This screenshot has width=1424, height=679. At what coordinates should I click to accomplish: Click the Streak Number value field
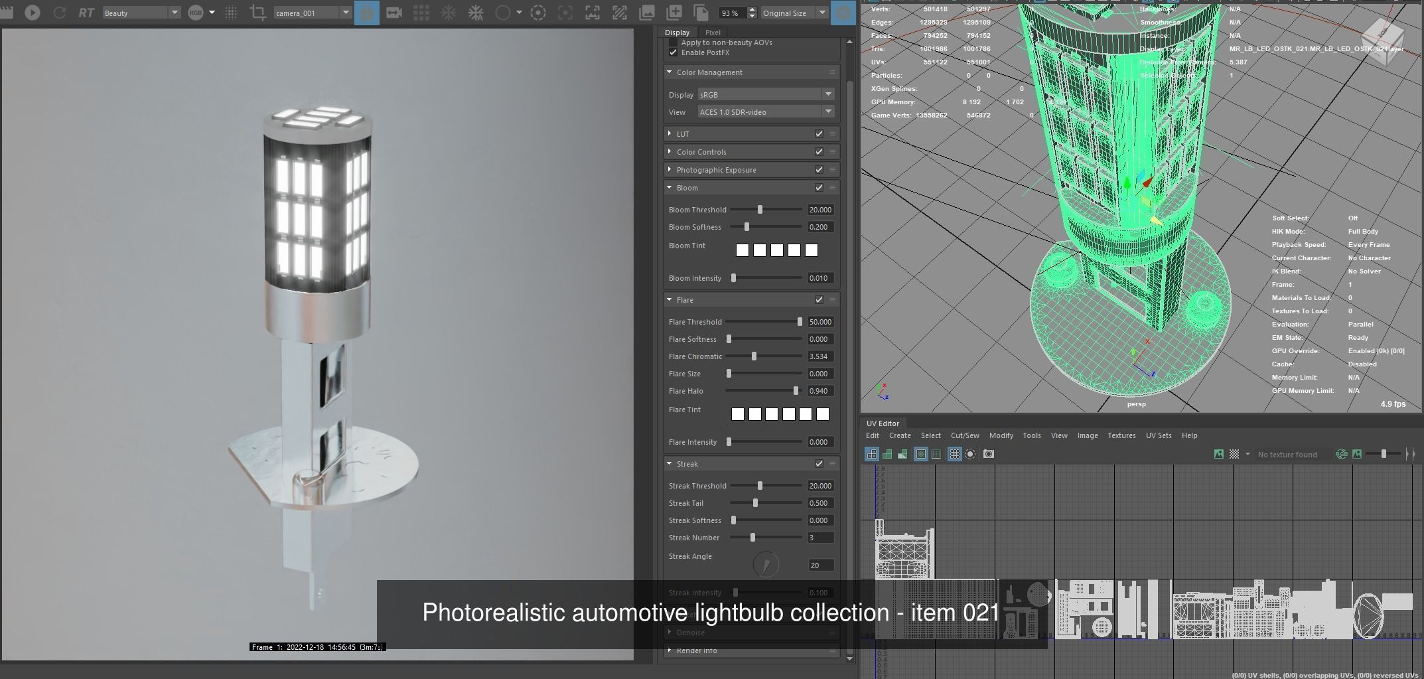(820, 538)
